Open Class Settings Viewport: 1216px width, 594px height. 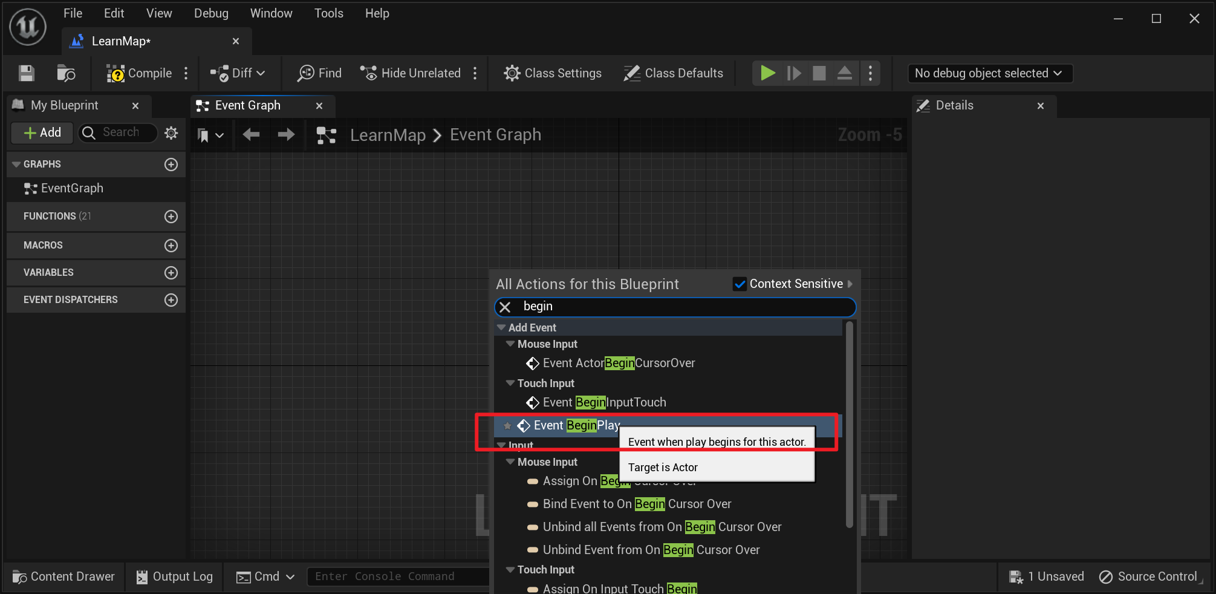(x=553, y=73)
